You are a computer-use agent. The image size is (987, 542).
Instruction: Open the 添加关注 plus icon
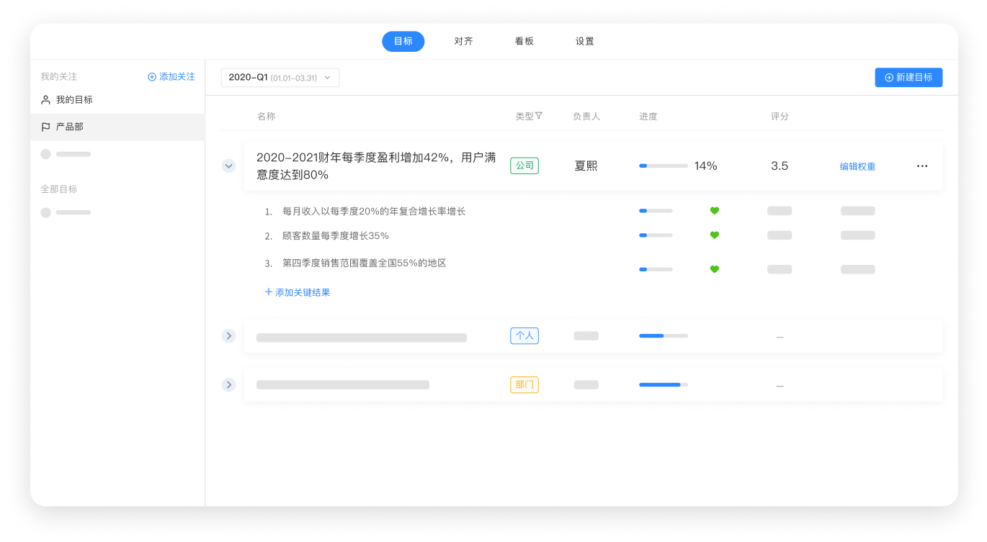point(151,76)
